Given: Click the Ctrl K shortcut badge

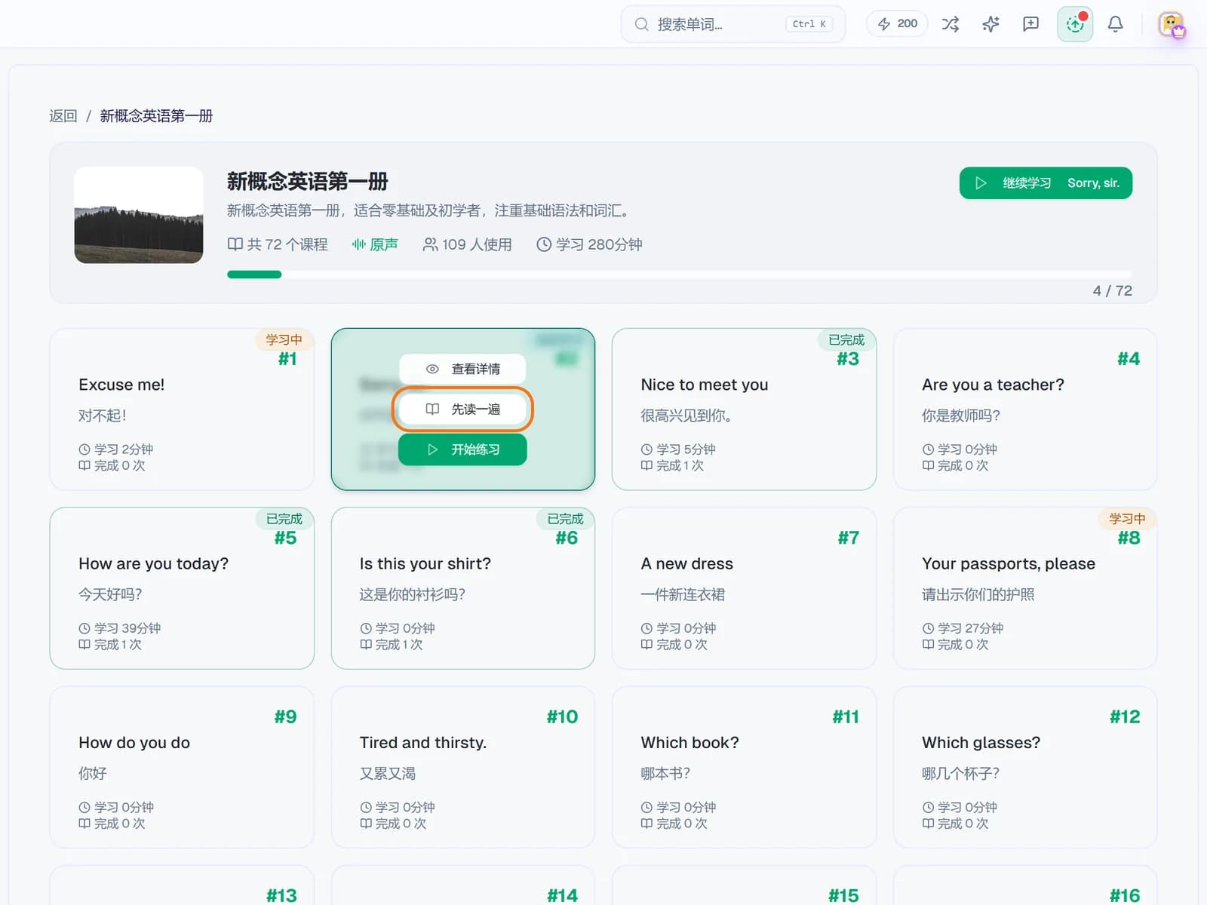Looking at the screenshot, I should [x=809, y=24].
